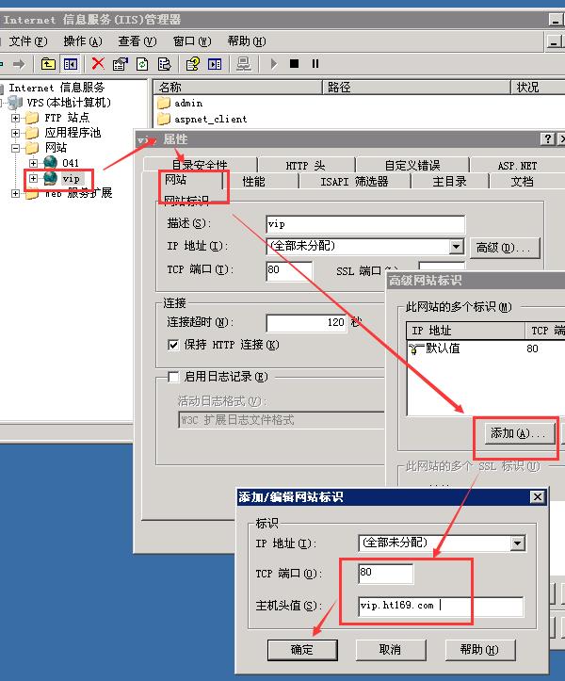Click the Pause item toolbar icon
Image resolution: width=565 pixels, height=681 pixels.
point(315,64)
